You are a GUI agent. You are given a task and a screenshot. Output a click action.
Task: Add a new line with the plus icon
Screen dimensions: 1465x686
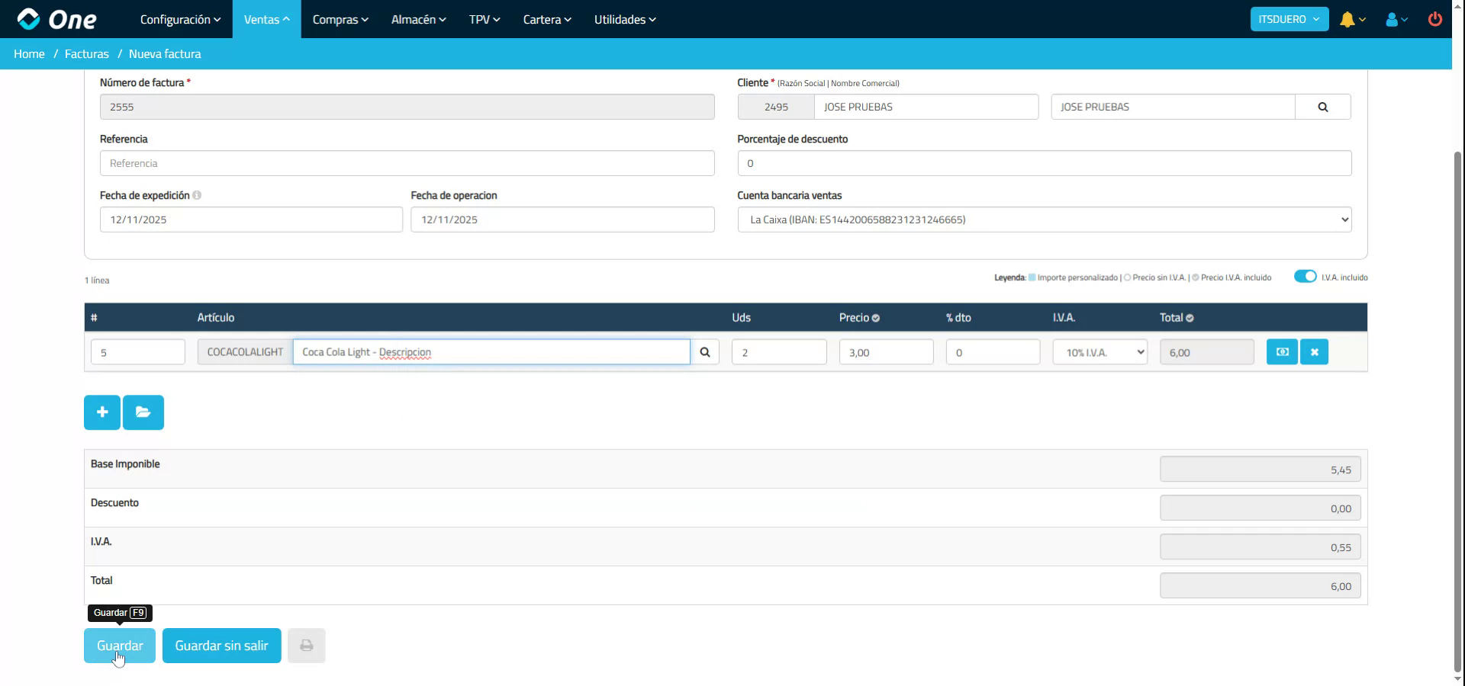101,412
